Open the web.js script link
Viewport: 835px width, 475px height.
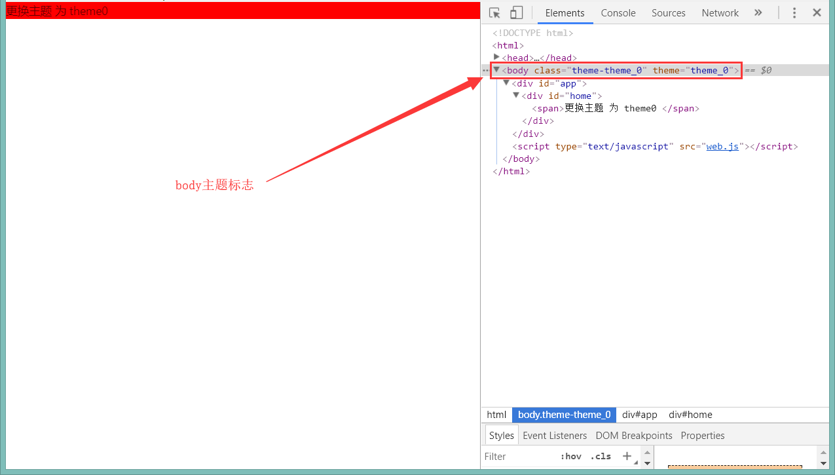click(x=722, y=146)
